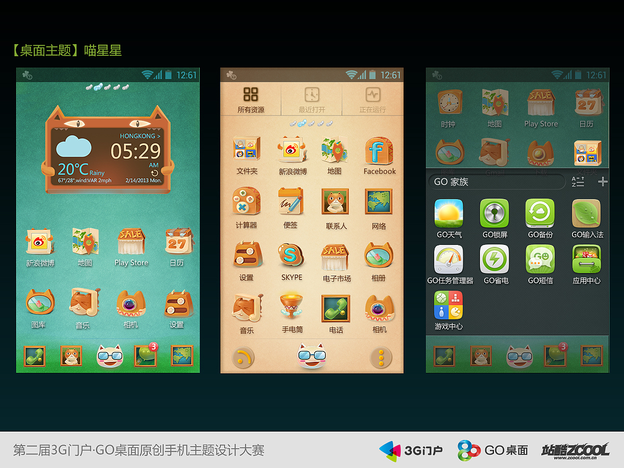Open GO任务管理器 task manager
624x468 pixels.
coord(449,259)
